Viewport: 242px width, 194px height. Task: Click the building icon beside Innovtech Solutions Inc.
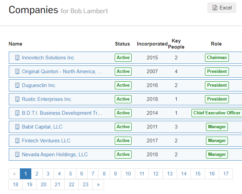(x=17, y=58)
